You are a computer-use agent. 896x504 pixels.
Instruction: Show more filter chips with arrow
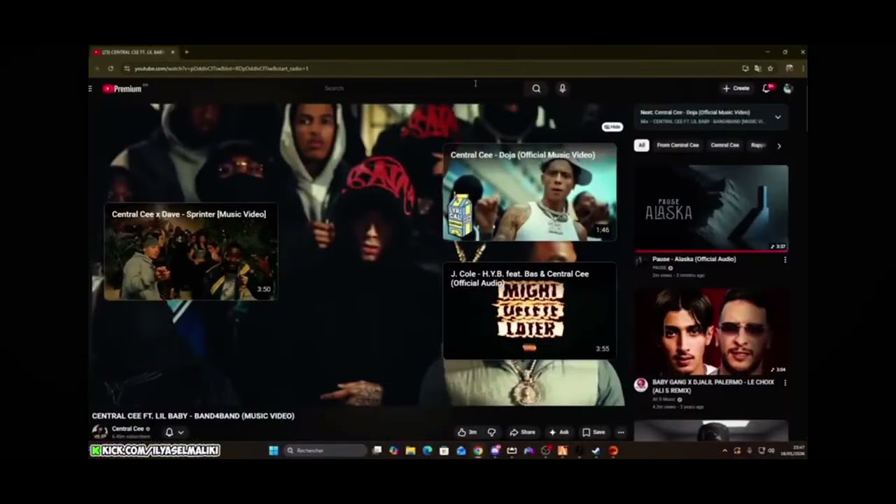click(779, 146)
